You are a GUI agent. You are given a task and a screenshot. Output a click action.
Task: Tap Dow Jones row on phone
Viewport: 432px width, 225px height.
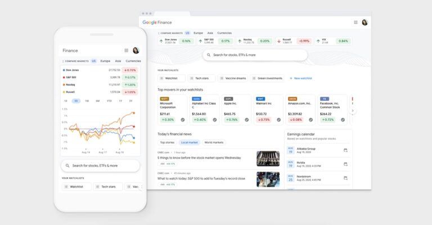(100, 70)
